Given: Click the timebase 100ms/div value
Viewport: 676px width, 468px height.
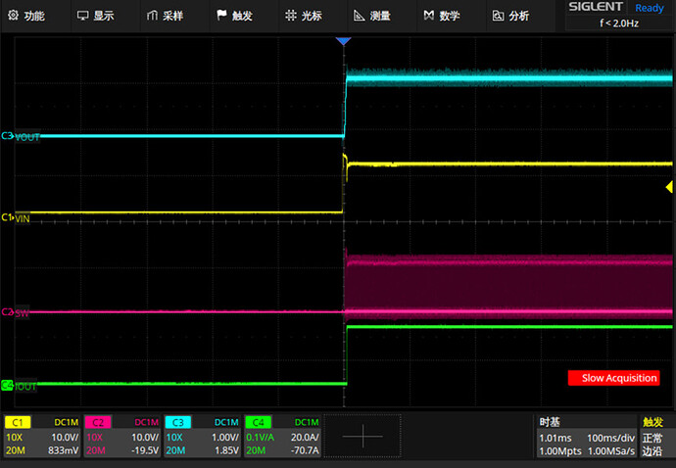Looking at the screenshot, I should (610, 438).
